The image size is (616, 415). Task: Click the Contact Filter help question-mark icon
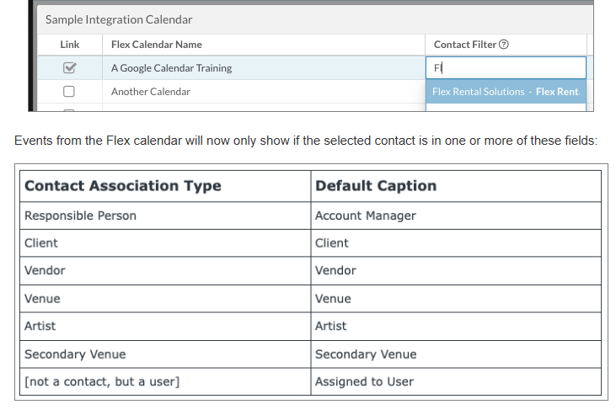tap(504, 45)
